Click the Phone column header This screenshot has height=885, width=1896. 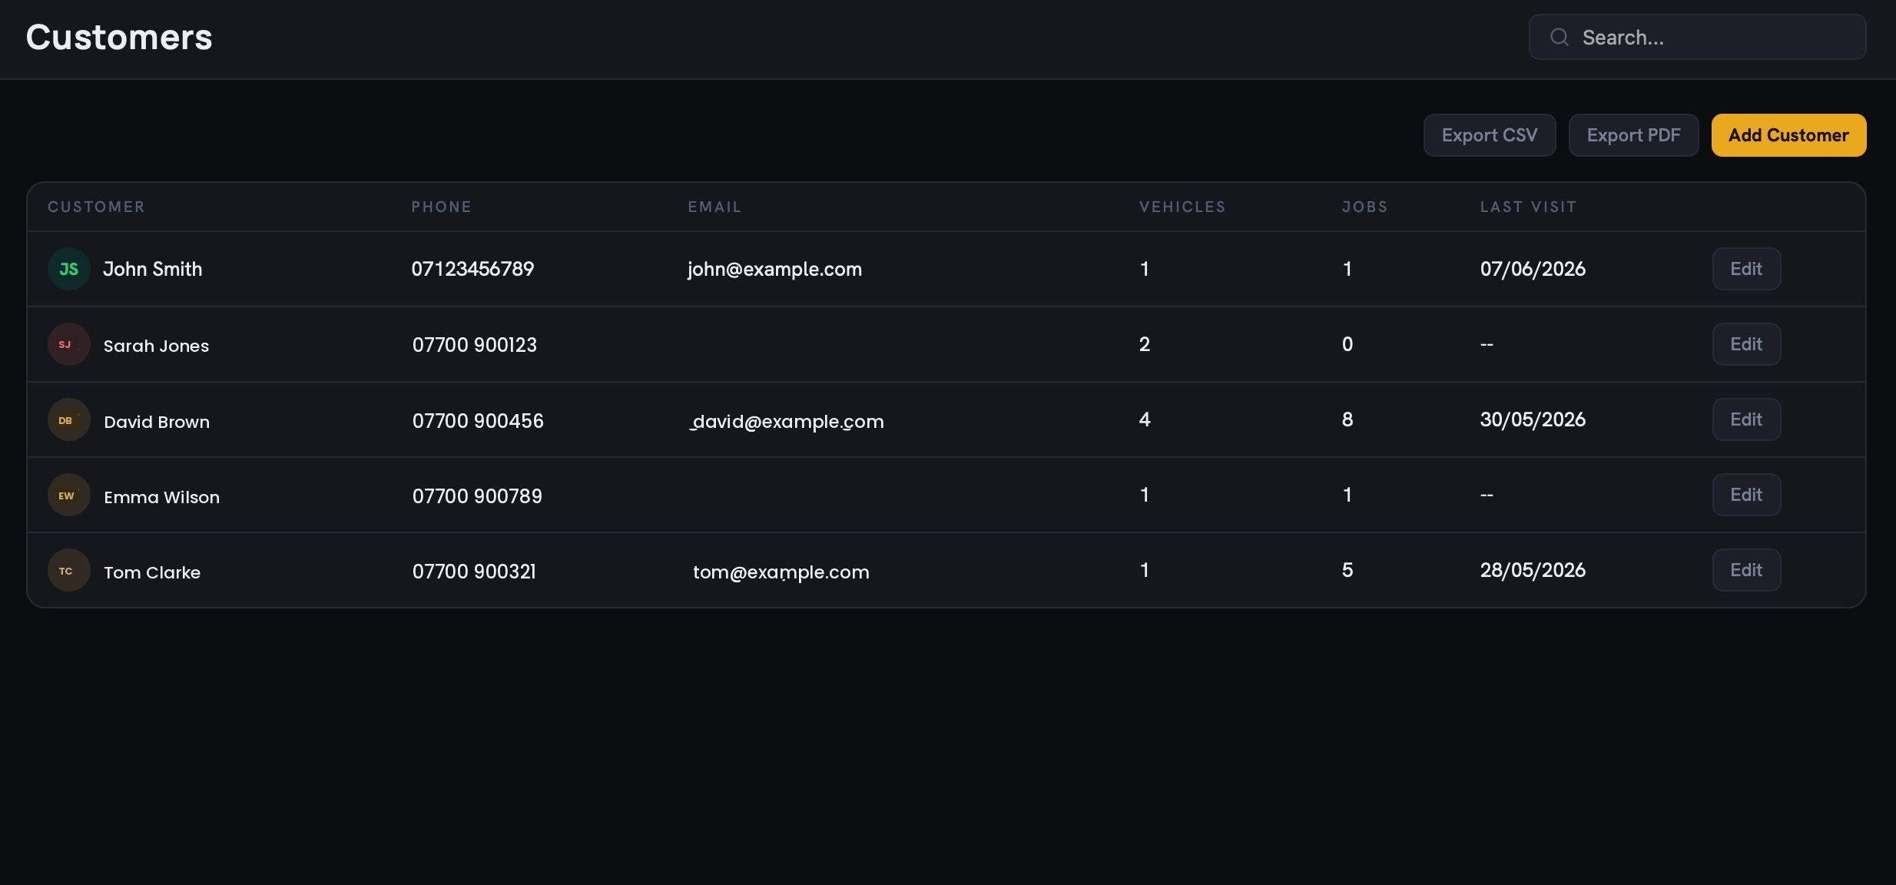[441, 207]
